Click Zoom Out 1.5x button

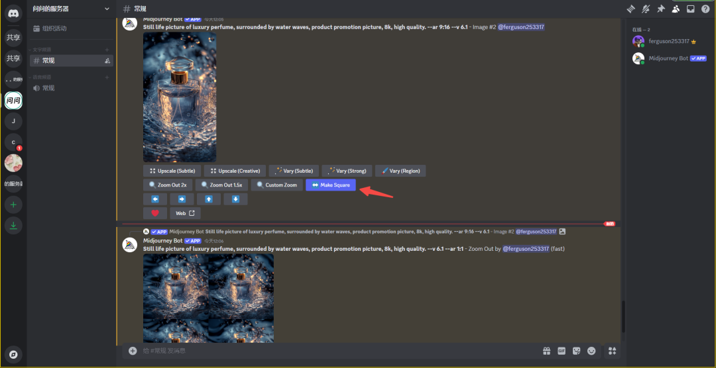tap(221, 185)
